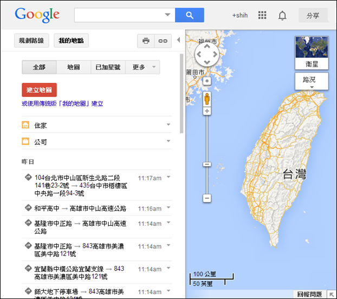The height and width of the screenshot is (299, 337).
Task: Open the notifications bell
Action: (282, 16)
